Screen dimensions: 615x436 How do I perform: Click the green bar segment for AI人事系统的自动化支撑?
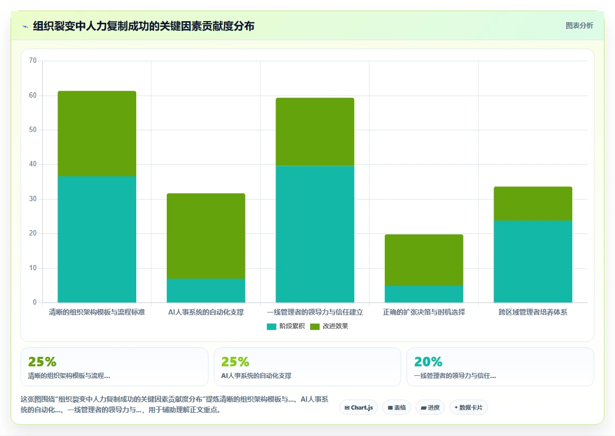point(206,236)
